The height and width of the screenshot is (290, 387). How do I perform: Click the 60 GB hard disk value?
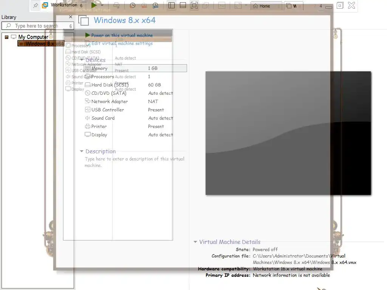pyautogui.click(x=155, y=85)
